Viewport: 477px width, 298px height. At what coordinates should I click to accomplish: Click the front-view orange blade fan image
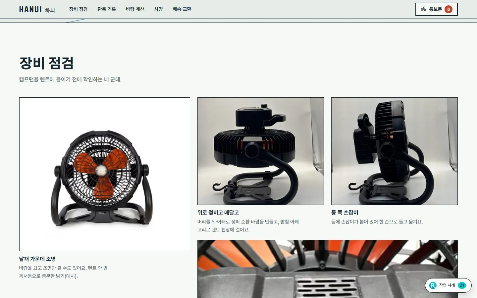[x=105, y=174]
